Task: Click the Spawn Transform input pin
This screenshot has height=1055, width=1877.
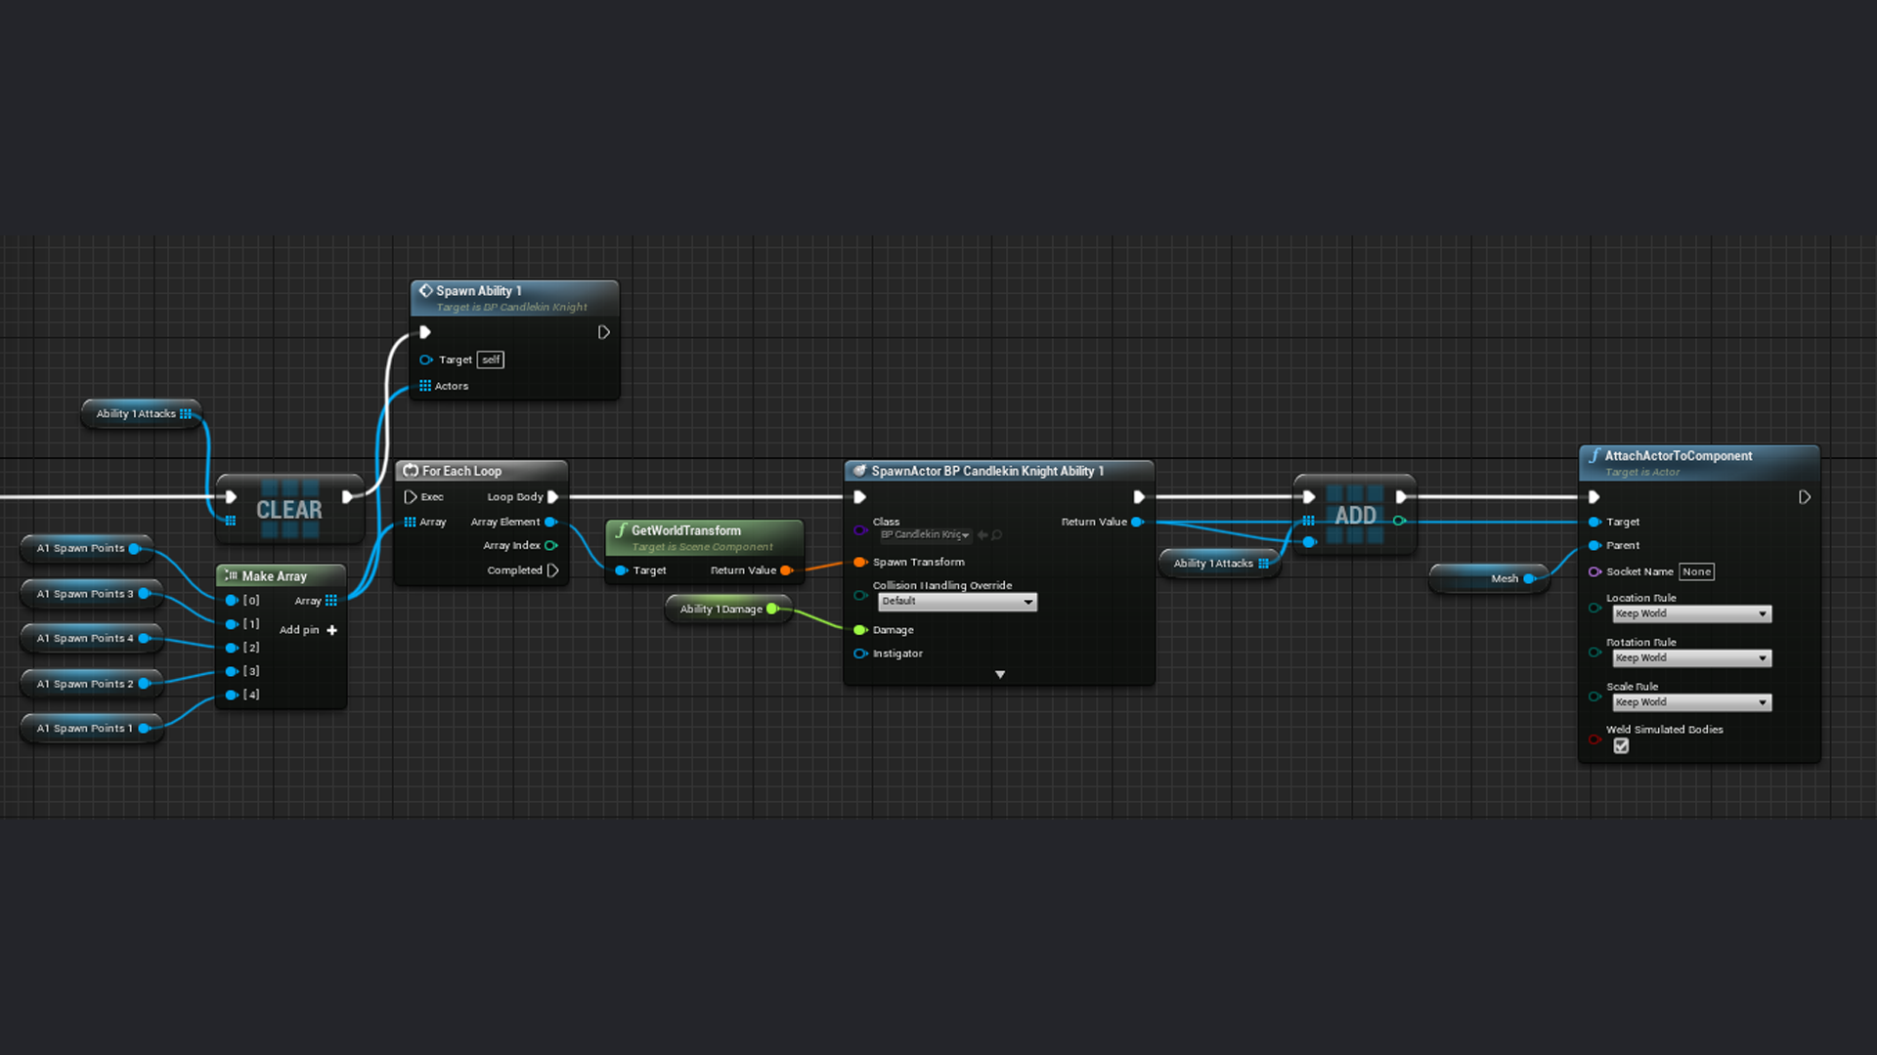Action: [x=860, y=562]
